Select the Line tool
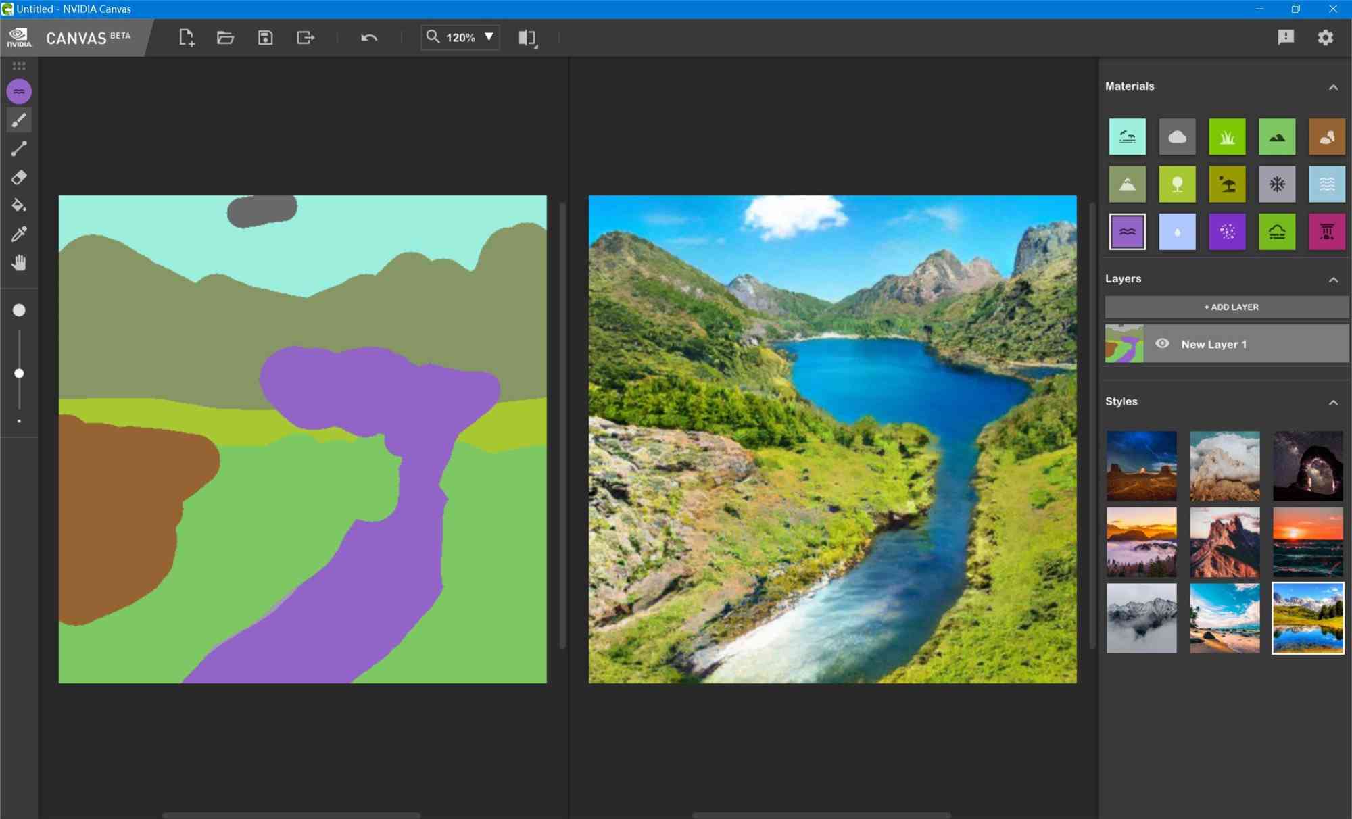Image resolution: width=1352 pixels, height=819 pixels. 18,149
